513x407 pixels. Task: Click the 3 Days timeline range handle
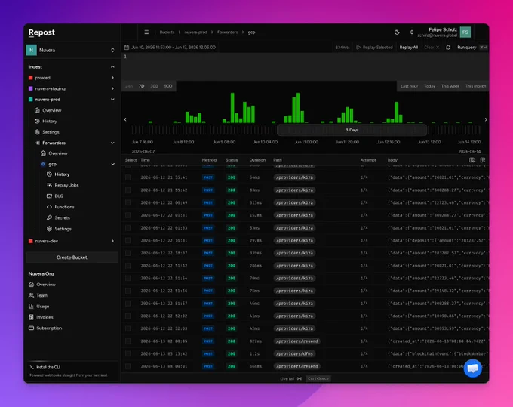point(352,130)
